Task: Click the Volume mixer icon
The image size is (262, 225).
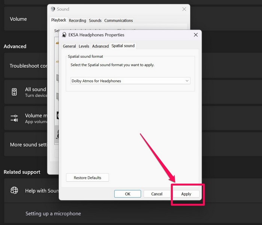Action: (x=14, y=118)
